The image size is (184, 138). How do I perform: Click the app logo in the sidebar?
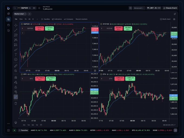(8, 8)
